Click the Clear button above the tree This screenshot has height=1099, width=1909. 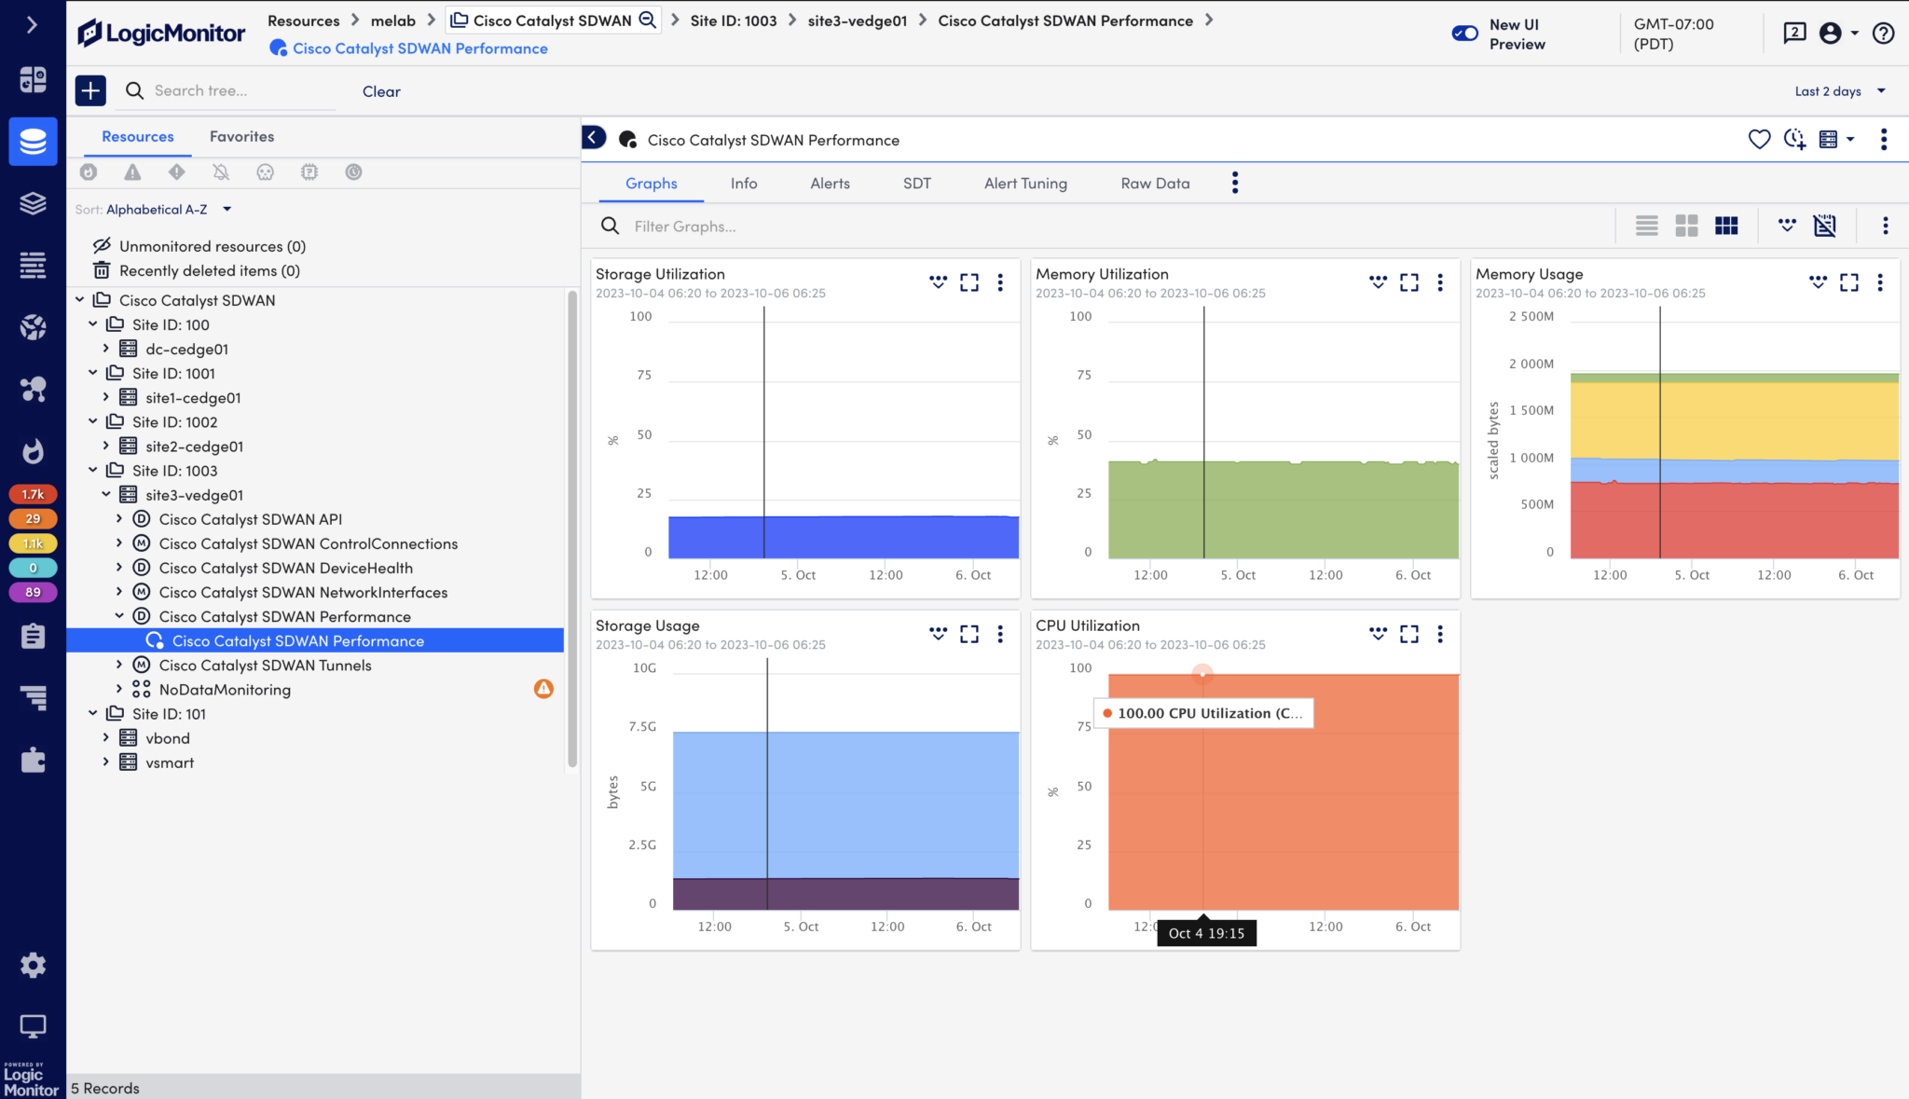(381, 90)
